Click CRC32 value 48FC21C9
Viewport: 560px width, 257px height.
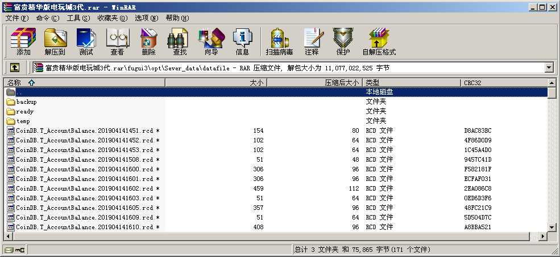pyautogui.click(x=478, y=208)
